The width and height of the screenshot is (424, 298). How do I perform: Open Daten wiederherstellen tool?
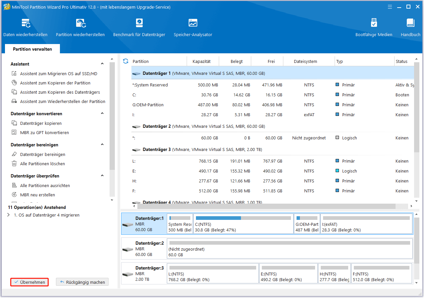click(x=25, y=27)
